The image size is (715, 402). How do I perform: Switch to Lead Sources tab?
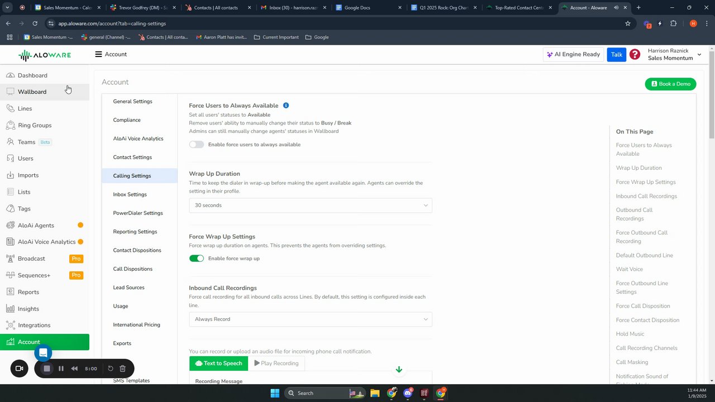(128, 288)
